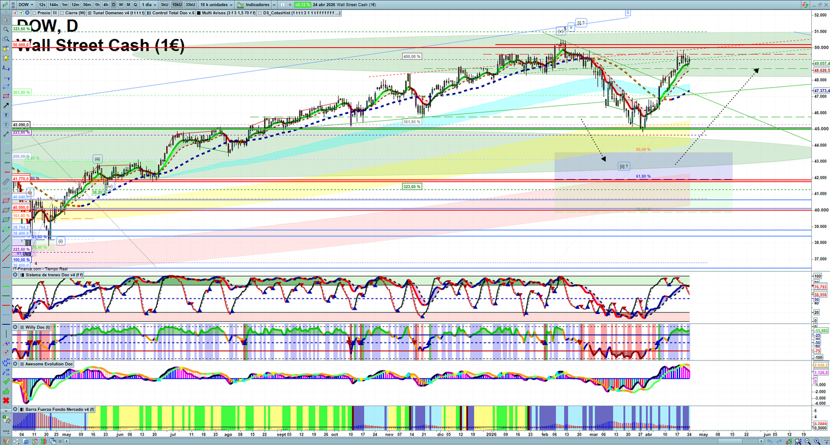The height and width of the screenshot is (445, 830).
Task: Open the 10 k unidades dropdown
Action: tap(216, 5)
